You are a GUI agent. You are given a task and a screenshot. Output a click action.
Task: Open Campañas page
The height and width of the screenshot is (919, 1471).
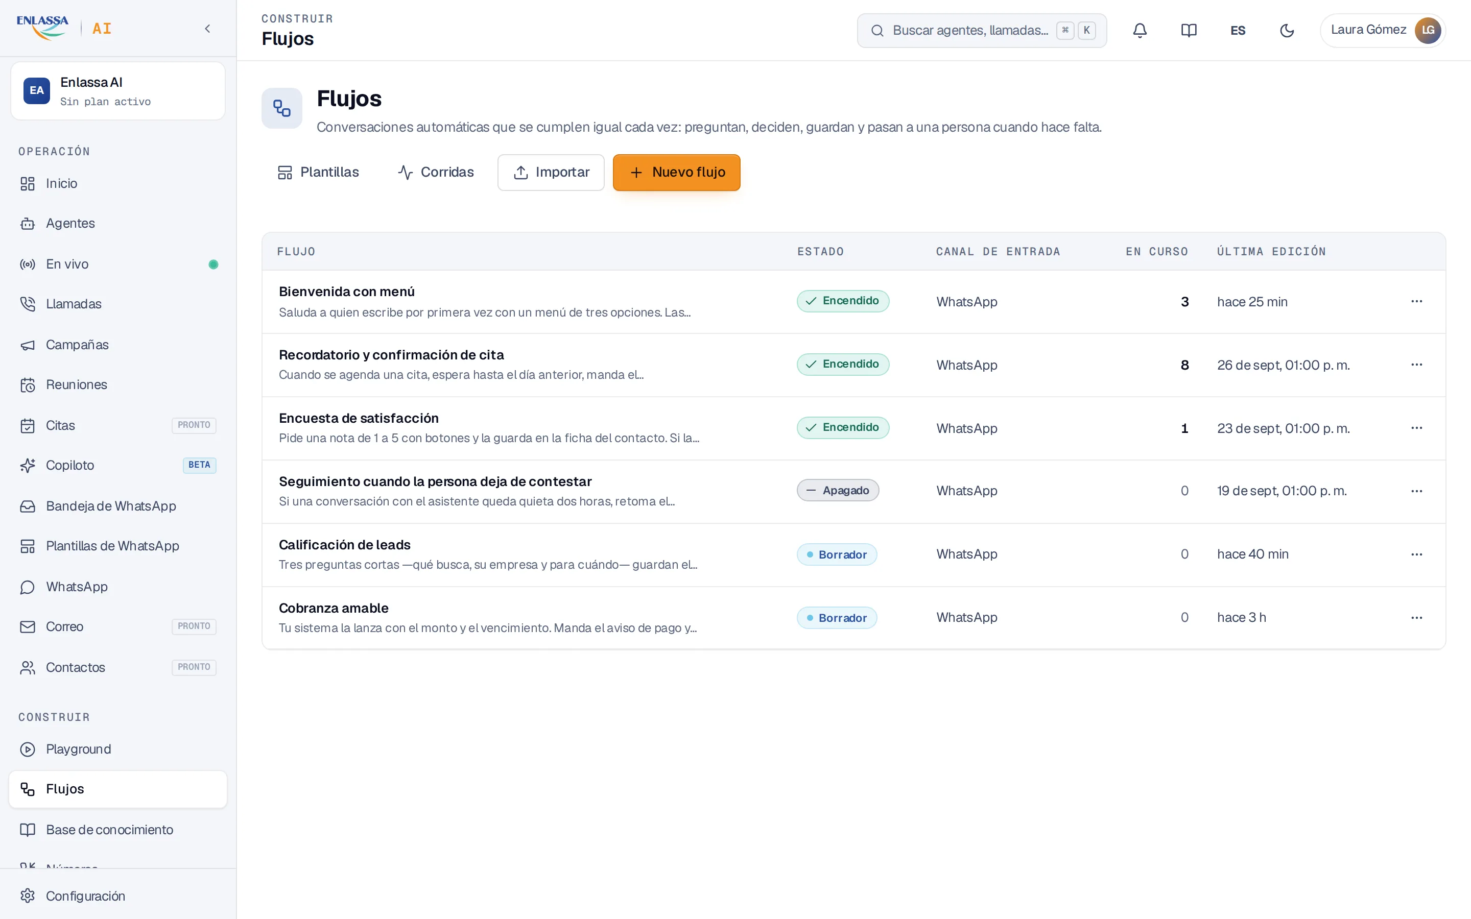(x=118, y=345)
